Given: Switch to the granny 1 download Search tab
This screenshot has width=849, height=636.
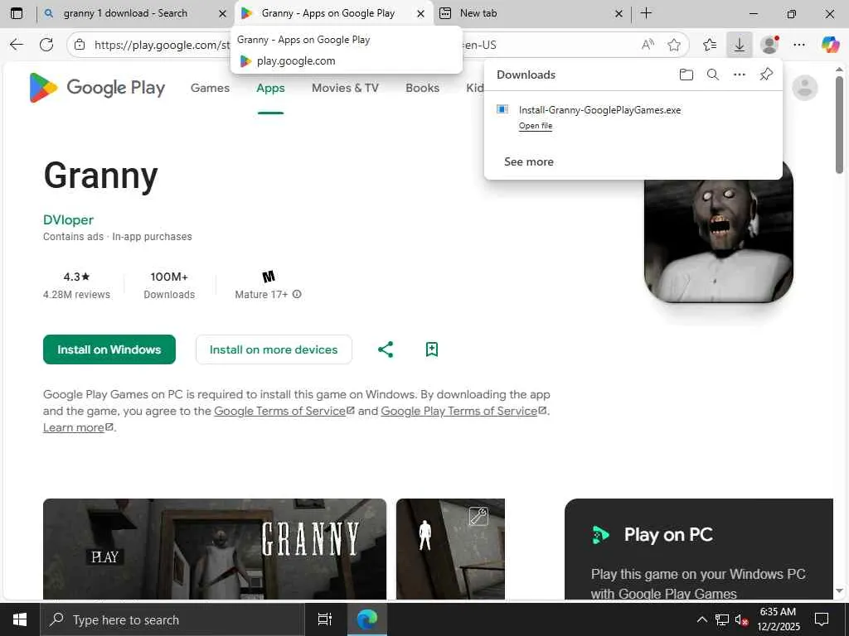Looking at the screenshot, I should [x=126, y=13].
